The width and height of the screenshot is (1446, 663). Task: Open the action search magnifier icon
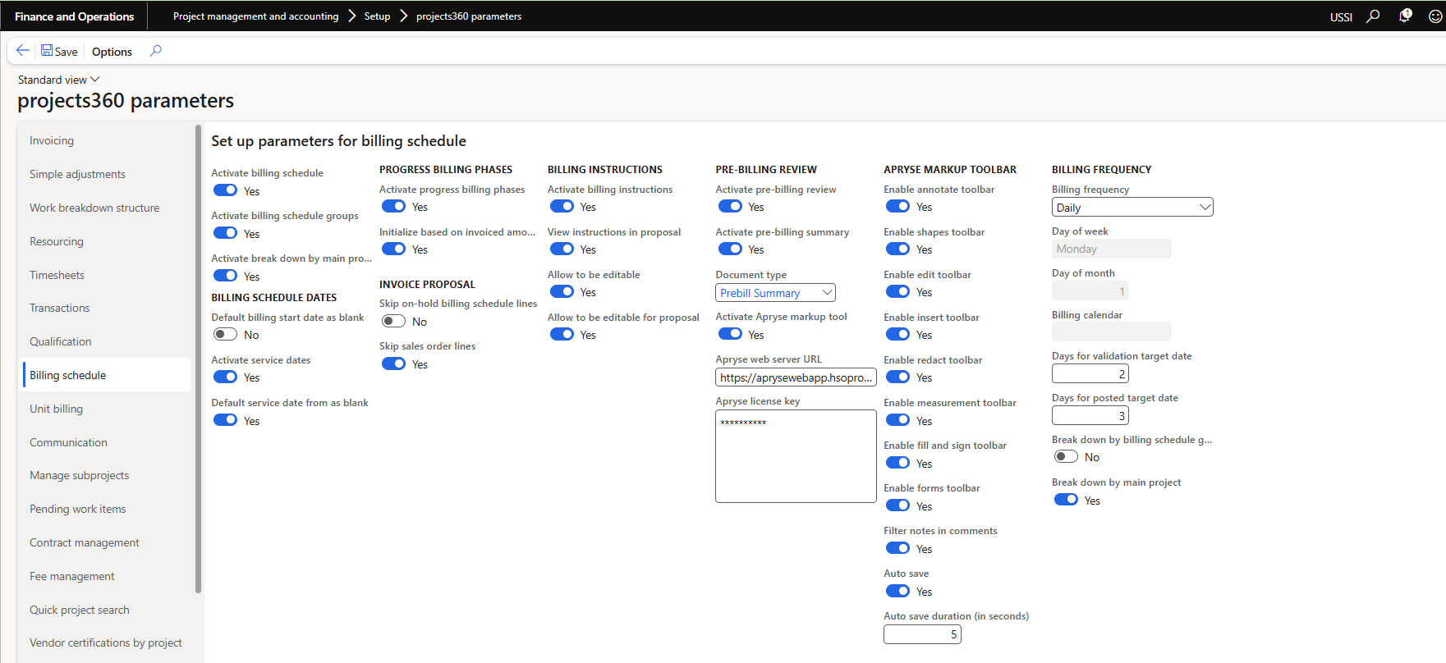pyautogui.click(x=155, y=51)
